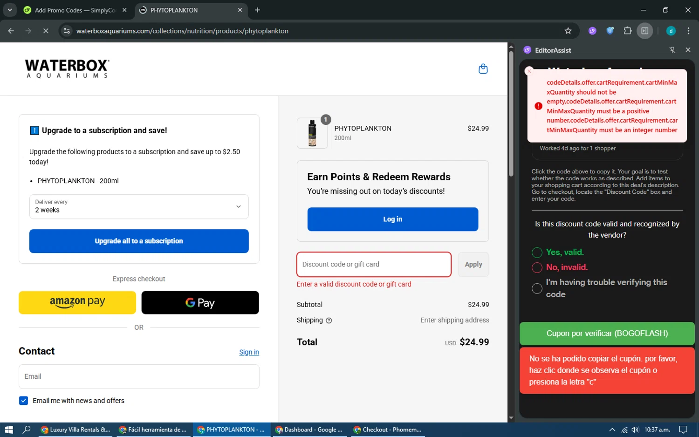The image size is (699, 437).
Task: Click the Total $24.99 amount
Action: [x=474, y=342]
